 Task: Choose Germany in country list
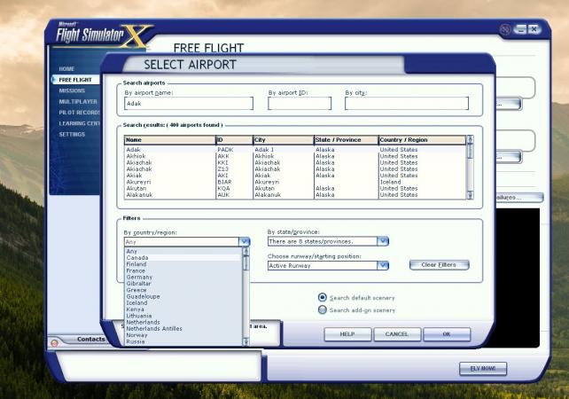coord(183,277)
